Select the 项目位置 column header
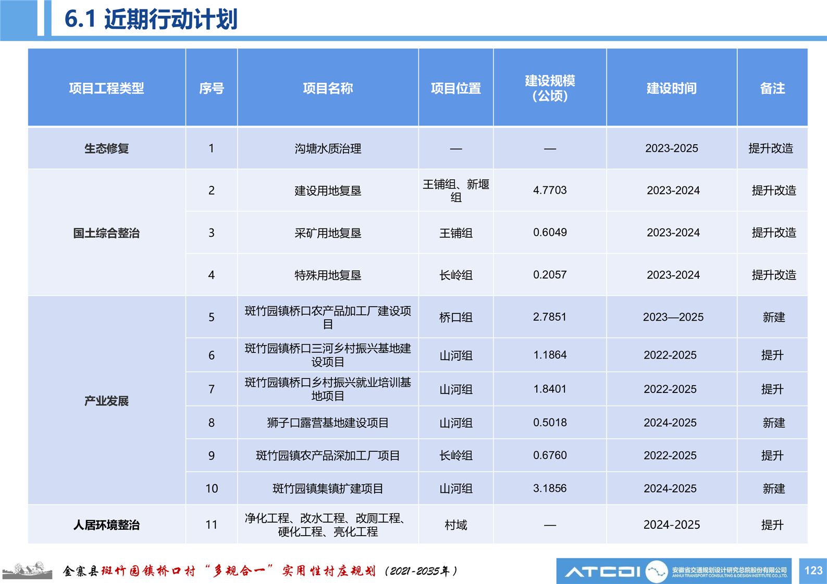 point(456,88)
